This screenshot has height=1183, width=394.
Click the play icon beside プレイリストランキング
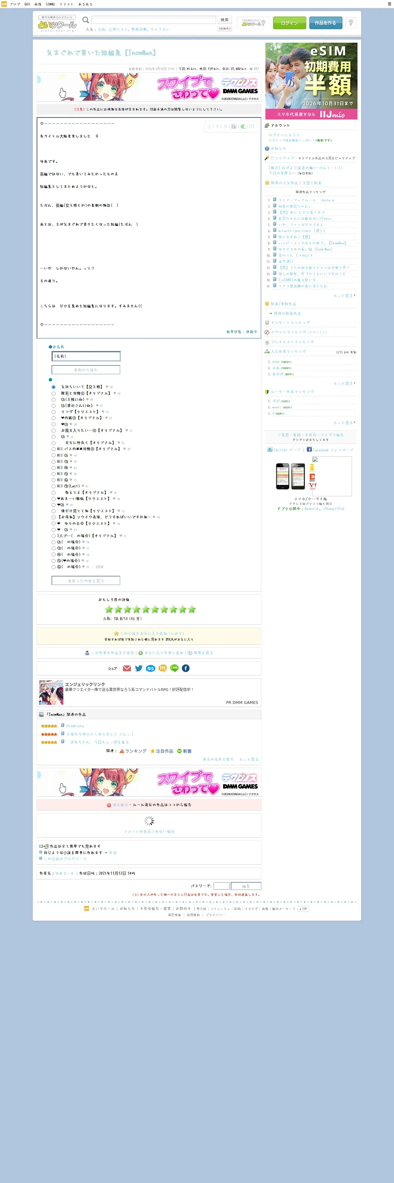267,342
